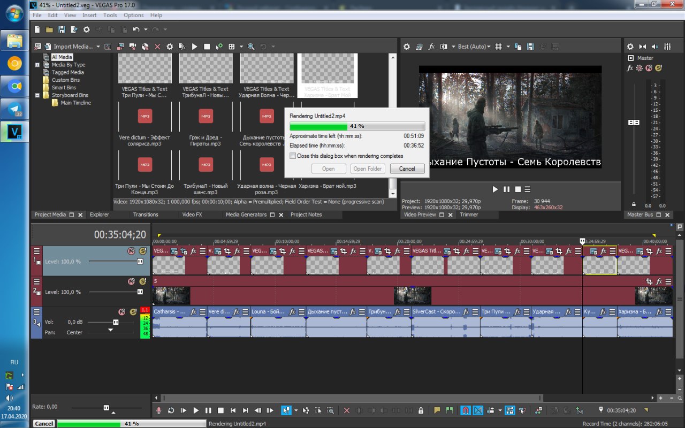Viewport: 685px width, 428px height.
Task: Open Windows Explorer from taskbar
Action: click(14, 41)
